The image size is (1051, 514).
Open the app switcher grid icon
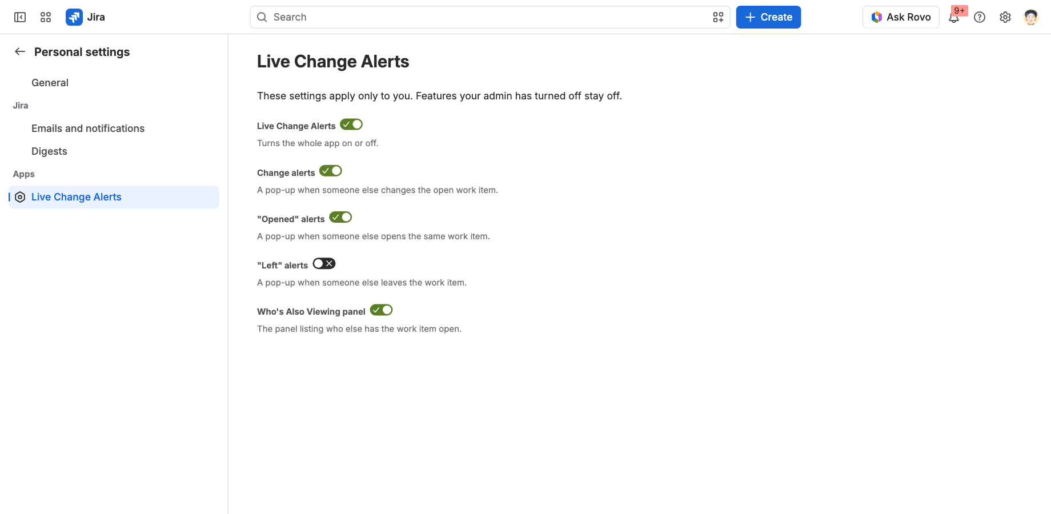(46, 17)
